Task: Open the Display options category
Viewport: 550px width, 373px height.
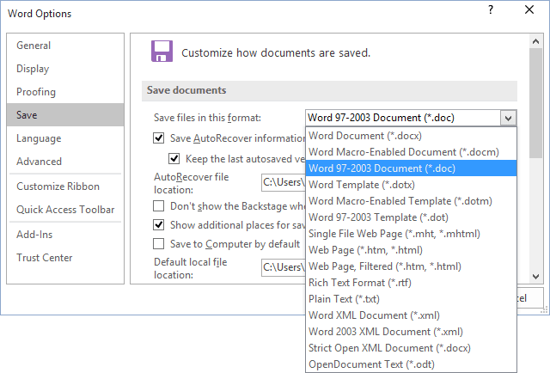Action: click(65, 69)
